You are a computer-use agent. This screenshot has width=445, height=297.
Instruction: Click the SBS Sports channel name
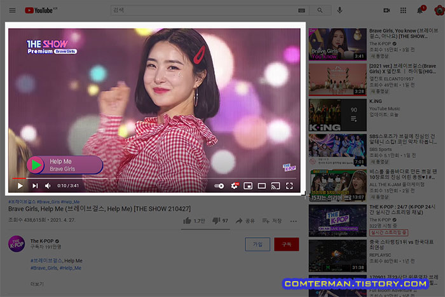tap(380, 149)
